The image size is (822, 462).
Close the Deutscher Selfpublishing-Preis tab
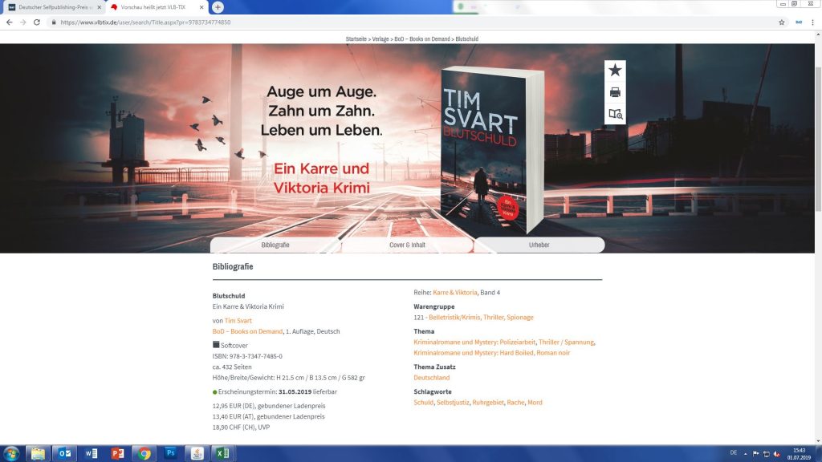99,7
